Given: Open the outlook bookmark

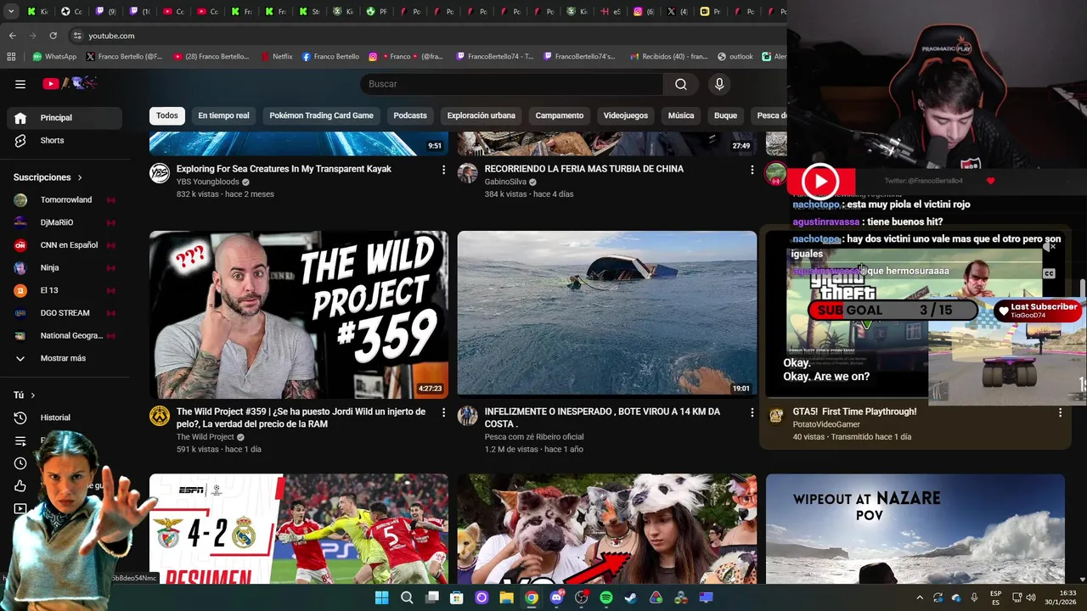Looking at the screenshot, I should tap(735, 57).
